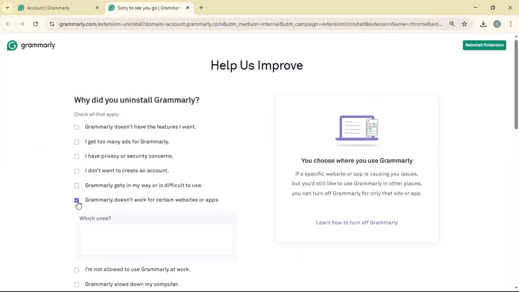Open the site information icon in address bar
This screenshot has width=519, height=292.
coord(52,24)
